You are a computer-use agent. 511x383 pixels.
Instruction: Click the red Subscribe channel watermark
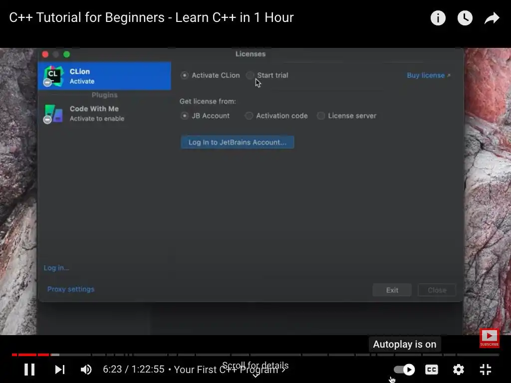[489, 338]
